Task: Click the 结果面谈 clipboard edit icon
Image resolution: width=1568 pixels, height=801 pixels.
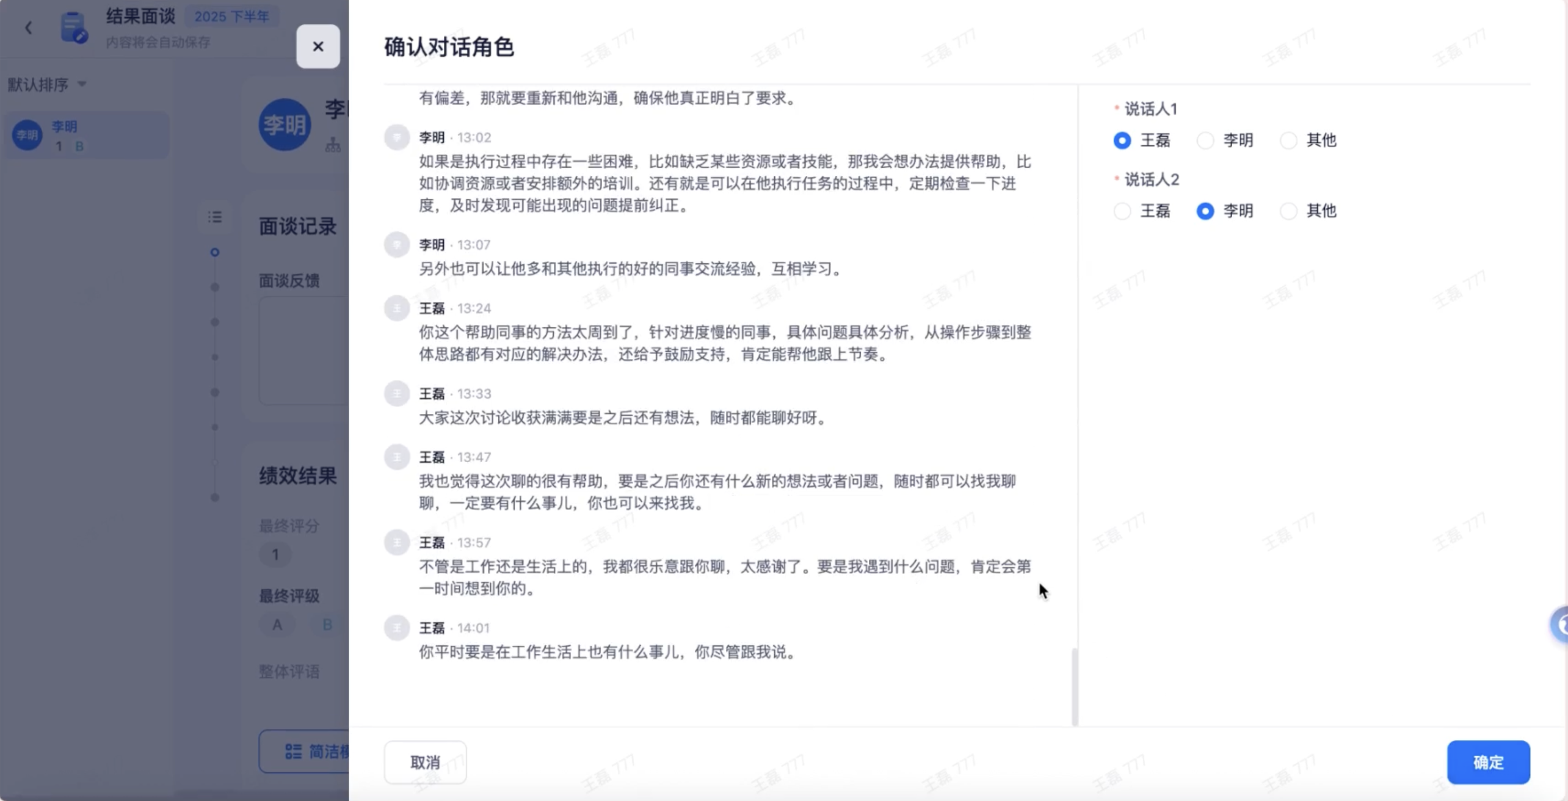Action: click(73, 27)
